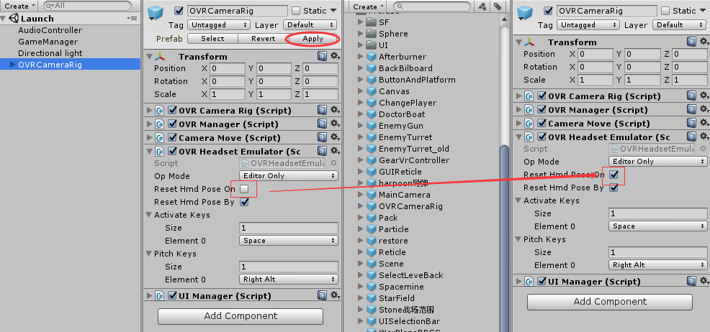Click the search-by-type icon in Project panel

click(x=482, y=6)
